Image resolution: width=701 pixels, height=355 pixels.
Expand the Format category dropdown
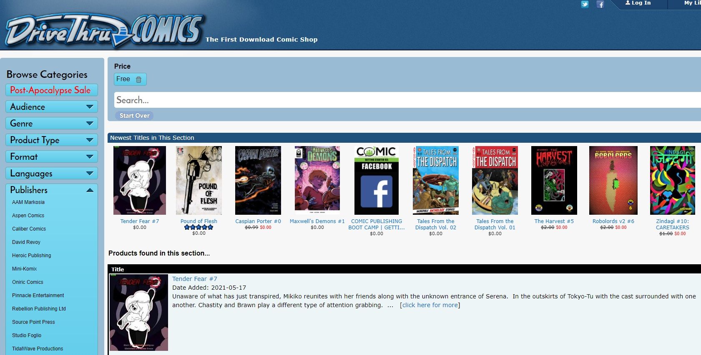[x=52, y=156]
